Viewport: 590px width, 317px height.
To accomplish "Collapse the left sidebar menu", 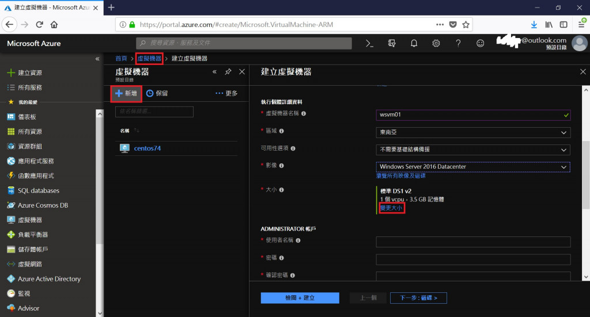I will pyautogui.click(x=97, y=59).
